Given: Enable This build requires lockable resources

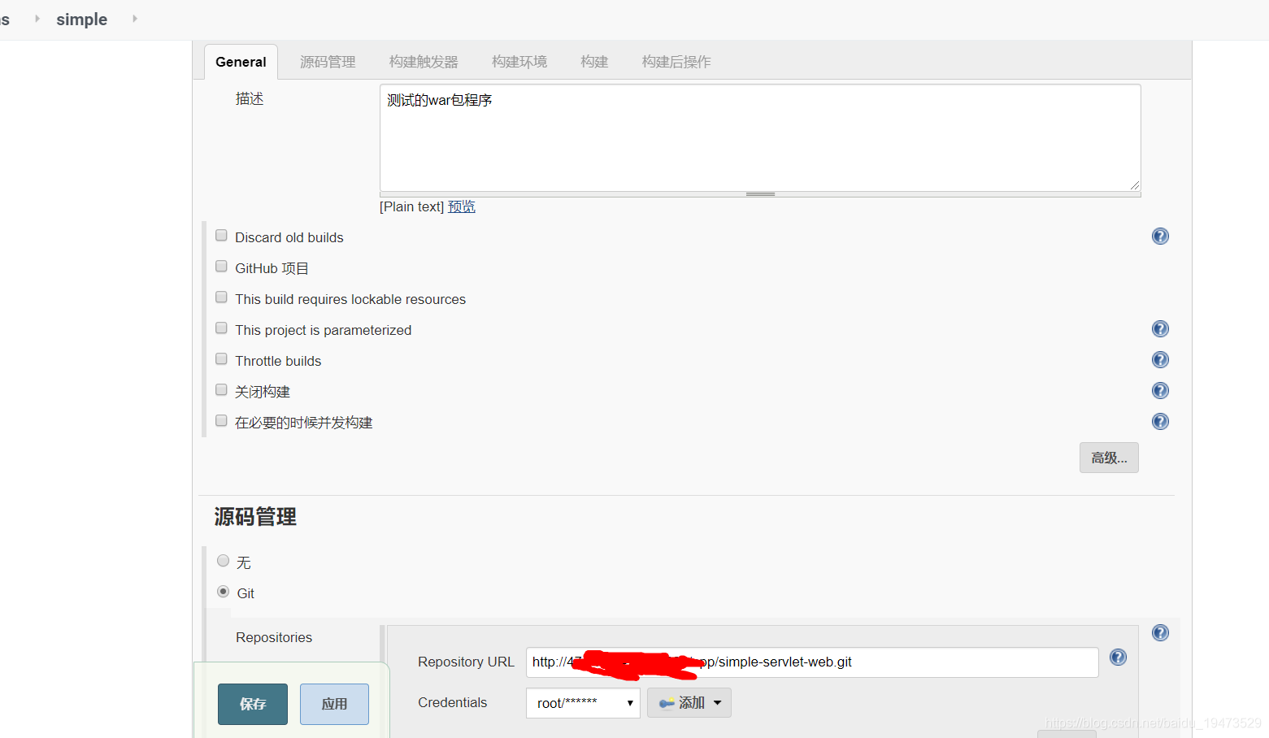Looking at the screenshot, I should (221, 297).
